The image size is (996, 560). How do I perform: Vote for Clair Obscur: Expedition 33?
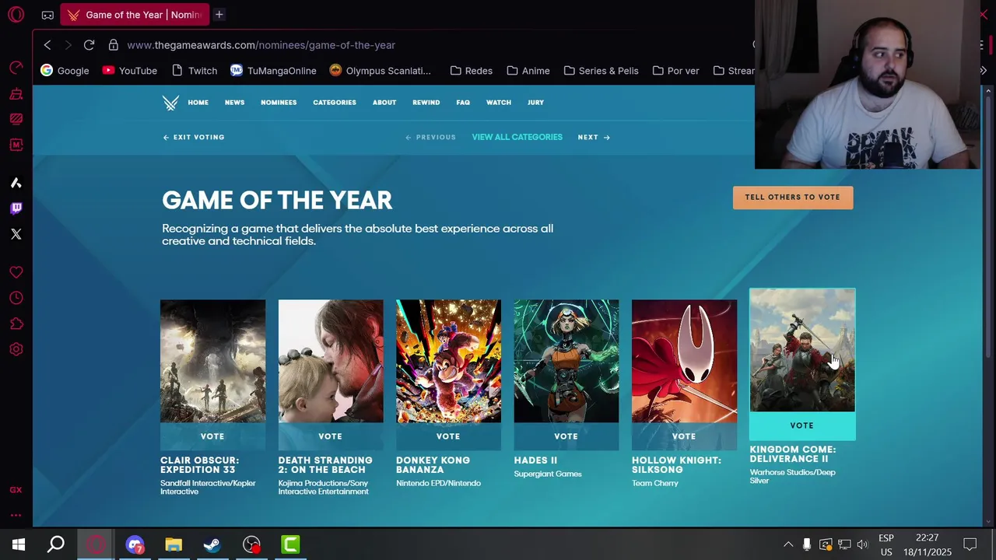tap(212, 436)
